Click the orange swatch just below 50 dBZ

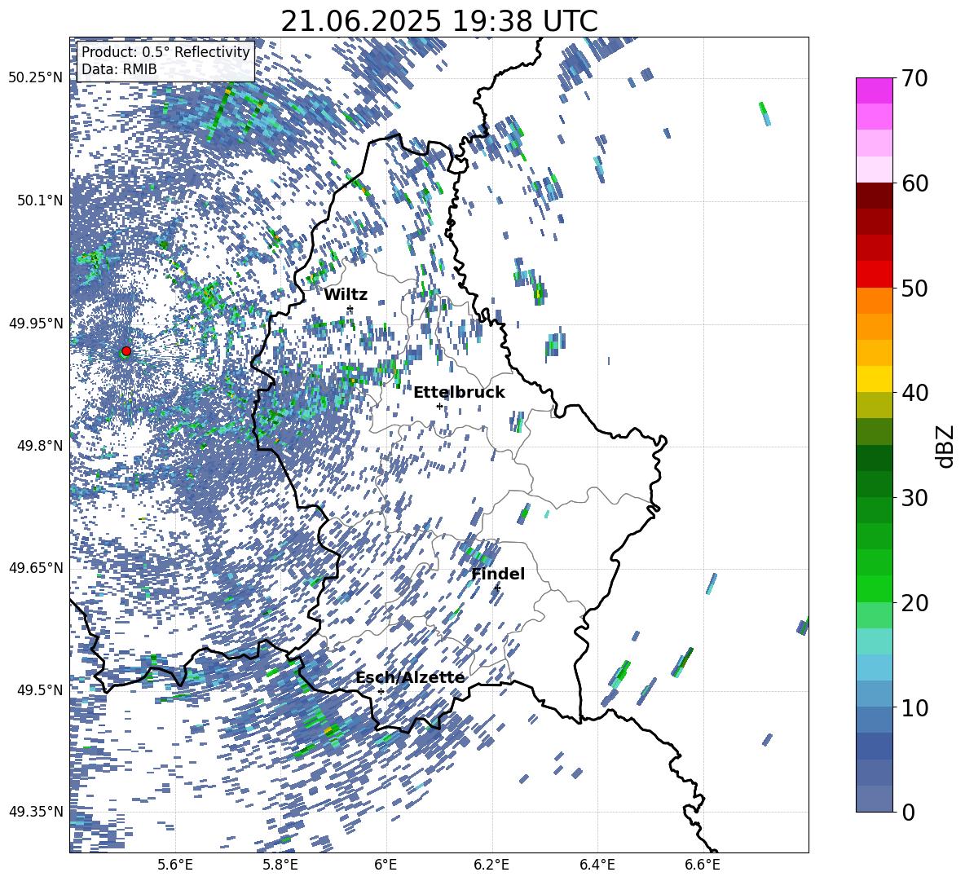(x=875, y=301)
